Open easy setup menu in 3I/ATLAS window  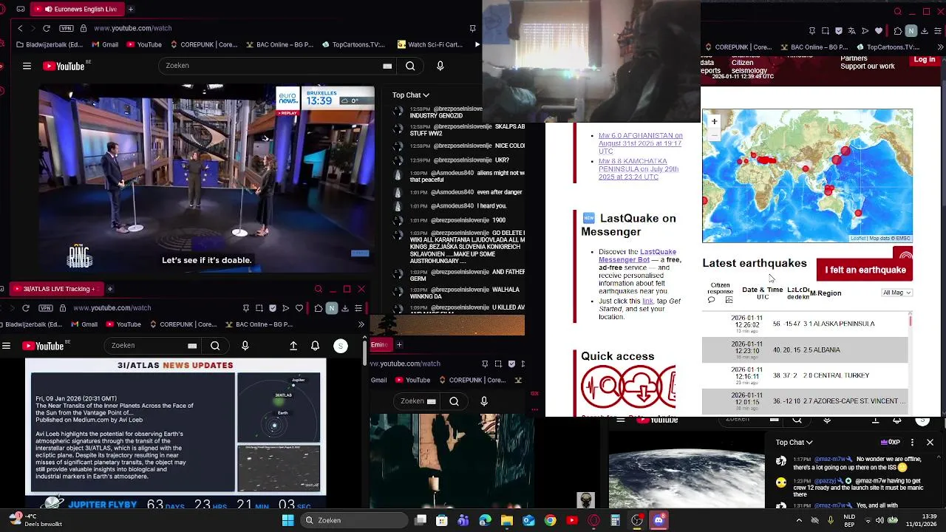358,308
